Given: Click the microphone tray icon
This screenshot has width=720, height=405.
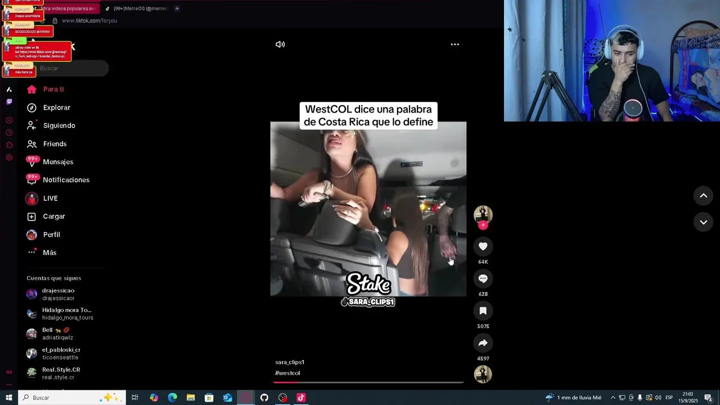Looking at the screenshot, I should (640, 398).
